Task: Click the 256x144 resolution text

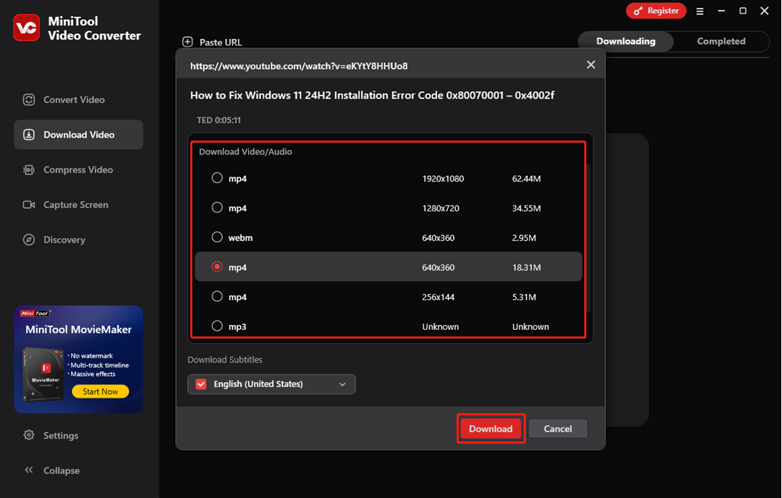Action: (438, 297)
